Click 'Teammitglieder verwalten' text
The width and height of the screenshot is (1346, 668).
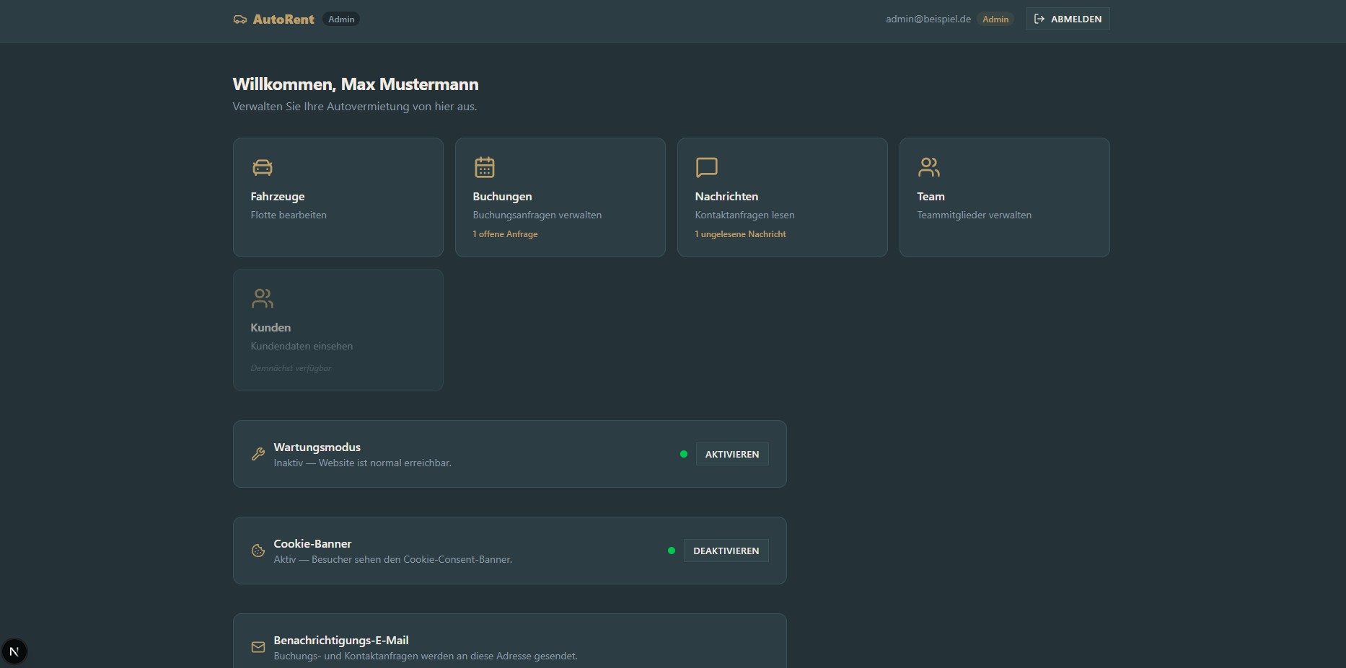tap(974, 215)
